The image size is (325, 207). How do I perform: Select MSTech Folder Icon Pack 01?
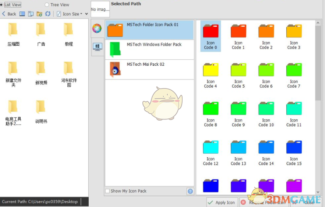tap(150, 30)
